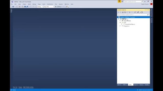Toggle auto-hide pin on Solution Explorer
The height and width of the screenshot is (91, 163).
point(147,10)
